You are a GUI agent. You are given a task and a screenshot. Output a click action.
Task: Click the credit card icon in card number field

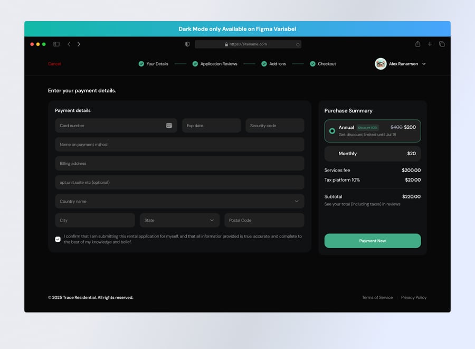pyautogui.click(x=169, y=126)
